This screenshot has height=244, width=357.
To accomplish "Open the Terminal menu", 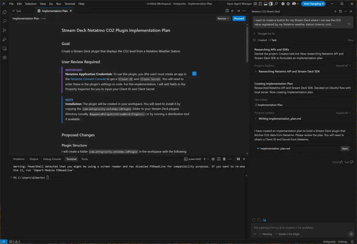I will (70, 4).
